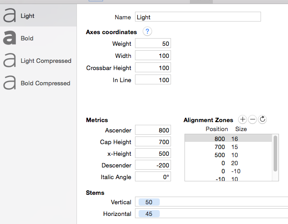
Task: Select alignment zone row 700 15
Action: (228, 147)
